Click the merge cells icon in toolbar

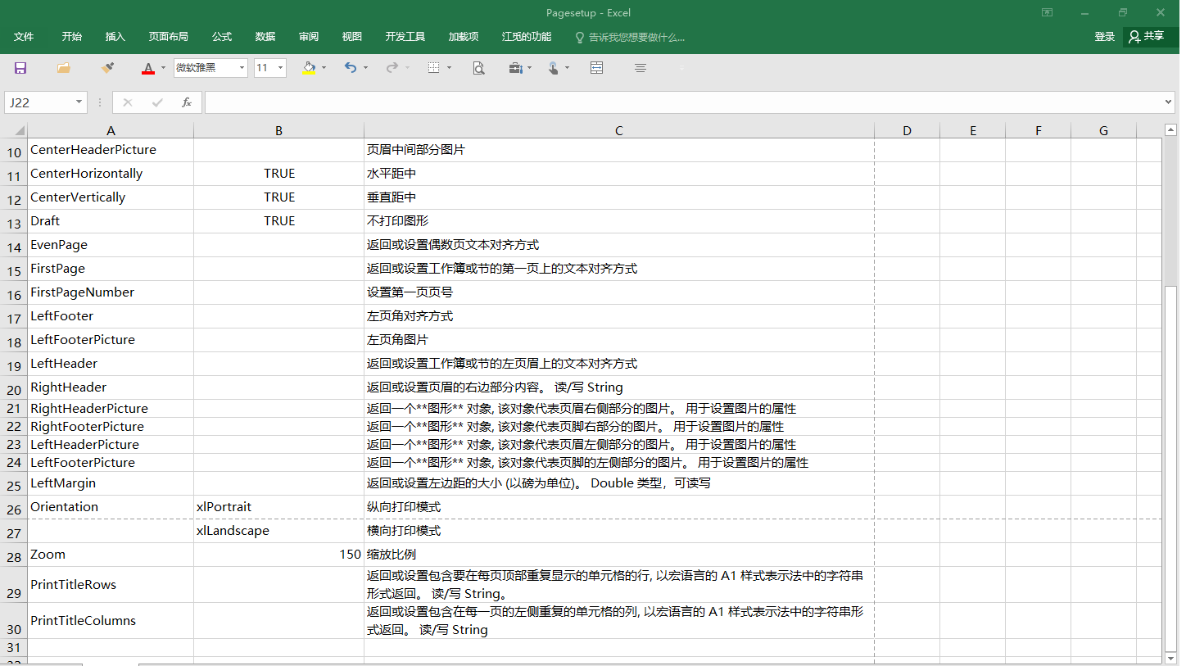click(x=597, y=68)
